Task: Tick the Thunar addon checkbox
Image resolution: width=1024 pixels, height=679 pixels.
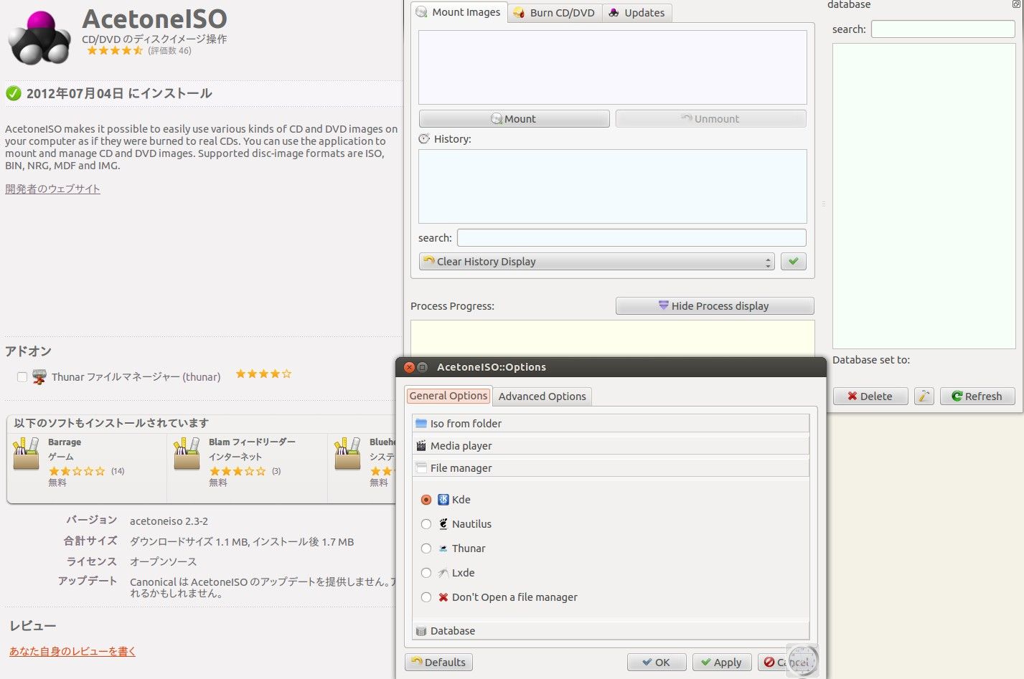Action: tap(22, 376)
